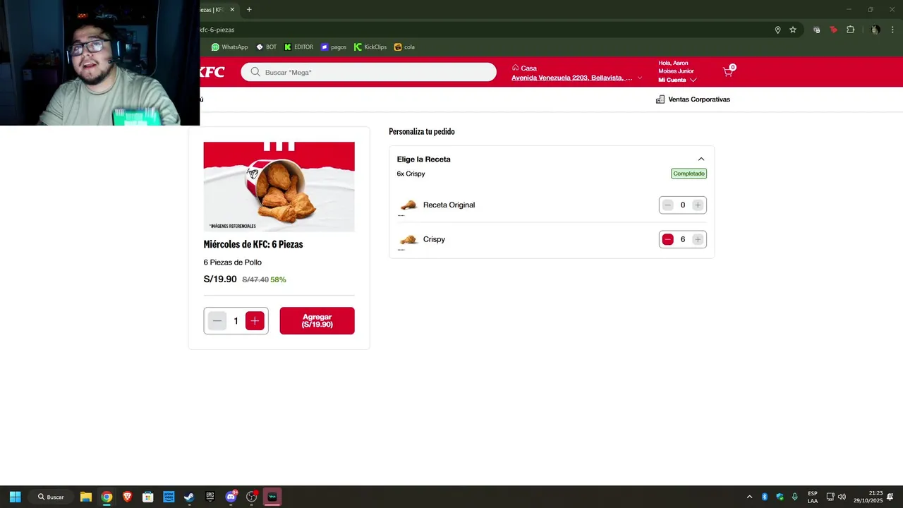Open the WhatsApp bookmark
Viewport: 903px width, 508px height.
click(x=230, y=47)
